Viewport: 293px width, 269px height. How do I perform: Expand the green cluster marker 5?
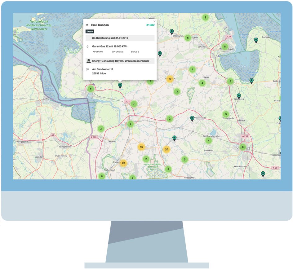tap(184, 159)
